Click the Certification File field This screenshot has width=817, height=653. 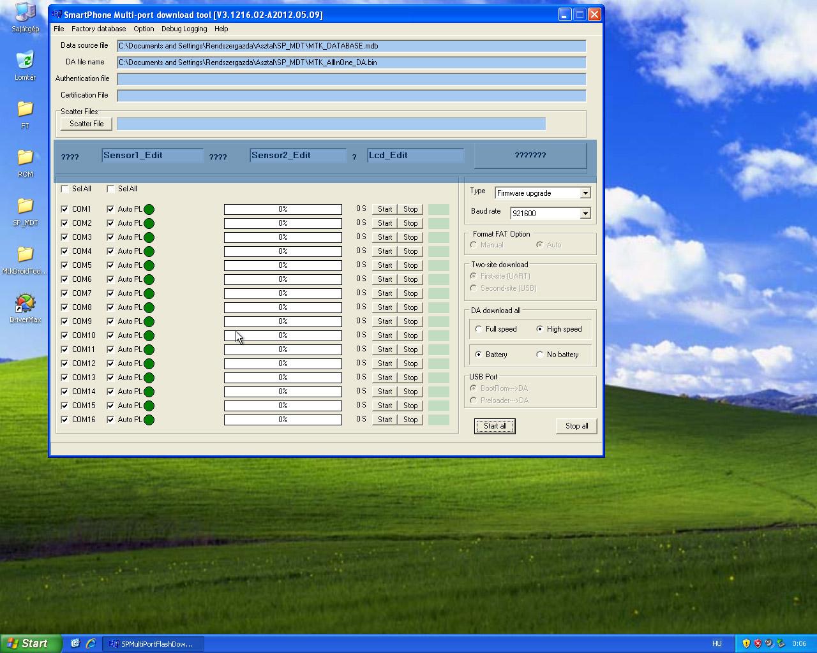point(352,96)
